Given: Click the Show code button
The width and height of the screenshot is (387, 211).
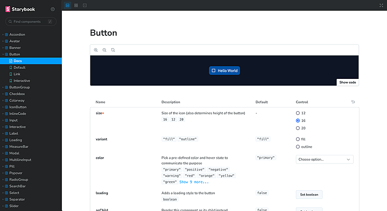Looking at the screenshot, I should click(347, 82).
